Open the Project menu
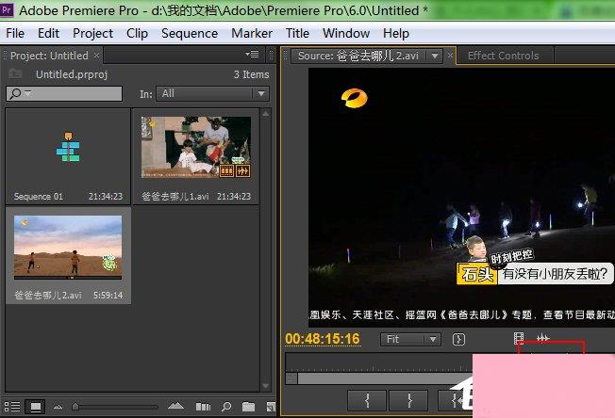 tap(93, 33)
